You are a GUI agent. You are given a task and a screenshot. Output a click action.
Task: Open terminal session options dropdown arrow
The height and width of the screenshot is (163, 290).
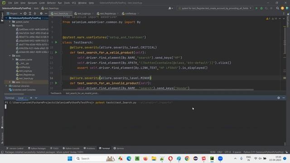point(36,98)
